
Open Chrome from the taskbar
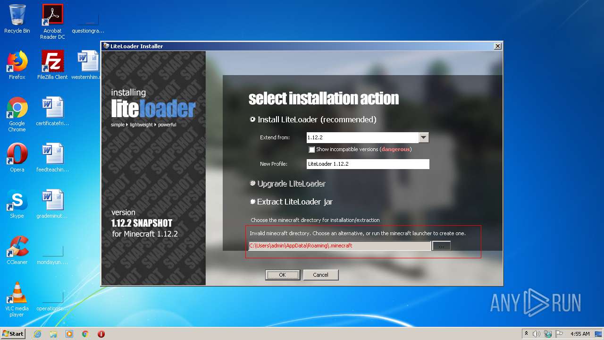pos(85,334)
